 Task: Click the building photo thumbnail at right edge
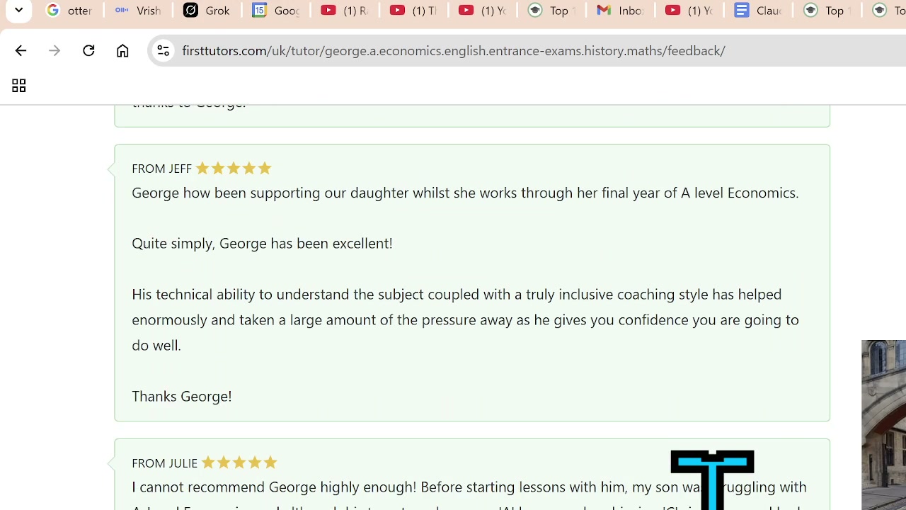click(883, 425)
